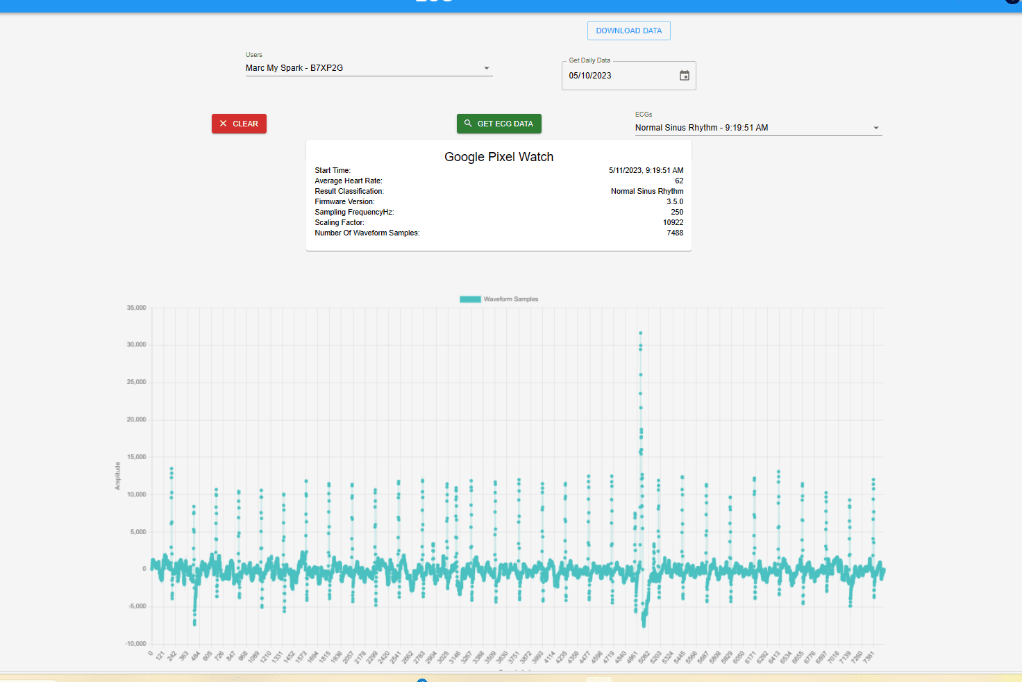Click the blue top header bar title
Viewport: 1022px width, 682px height.
[435, 3]
